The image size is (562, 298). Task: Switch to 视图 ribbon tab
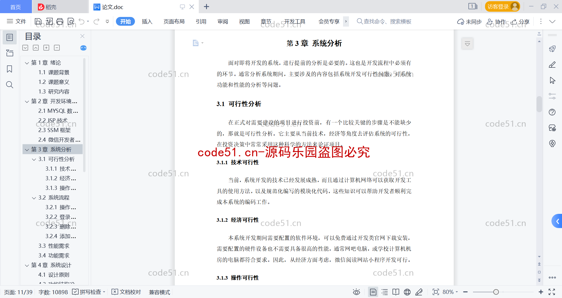244,21
